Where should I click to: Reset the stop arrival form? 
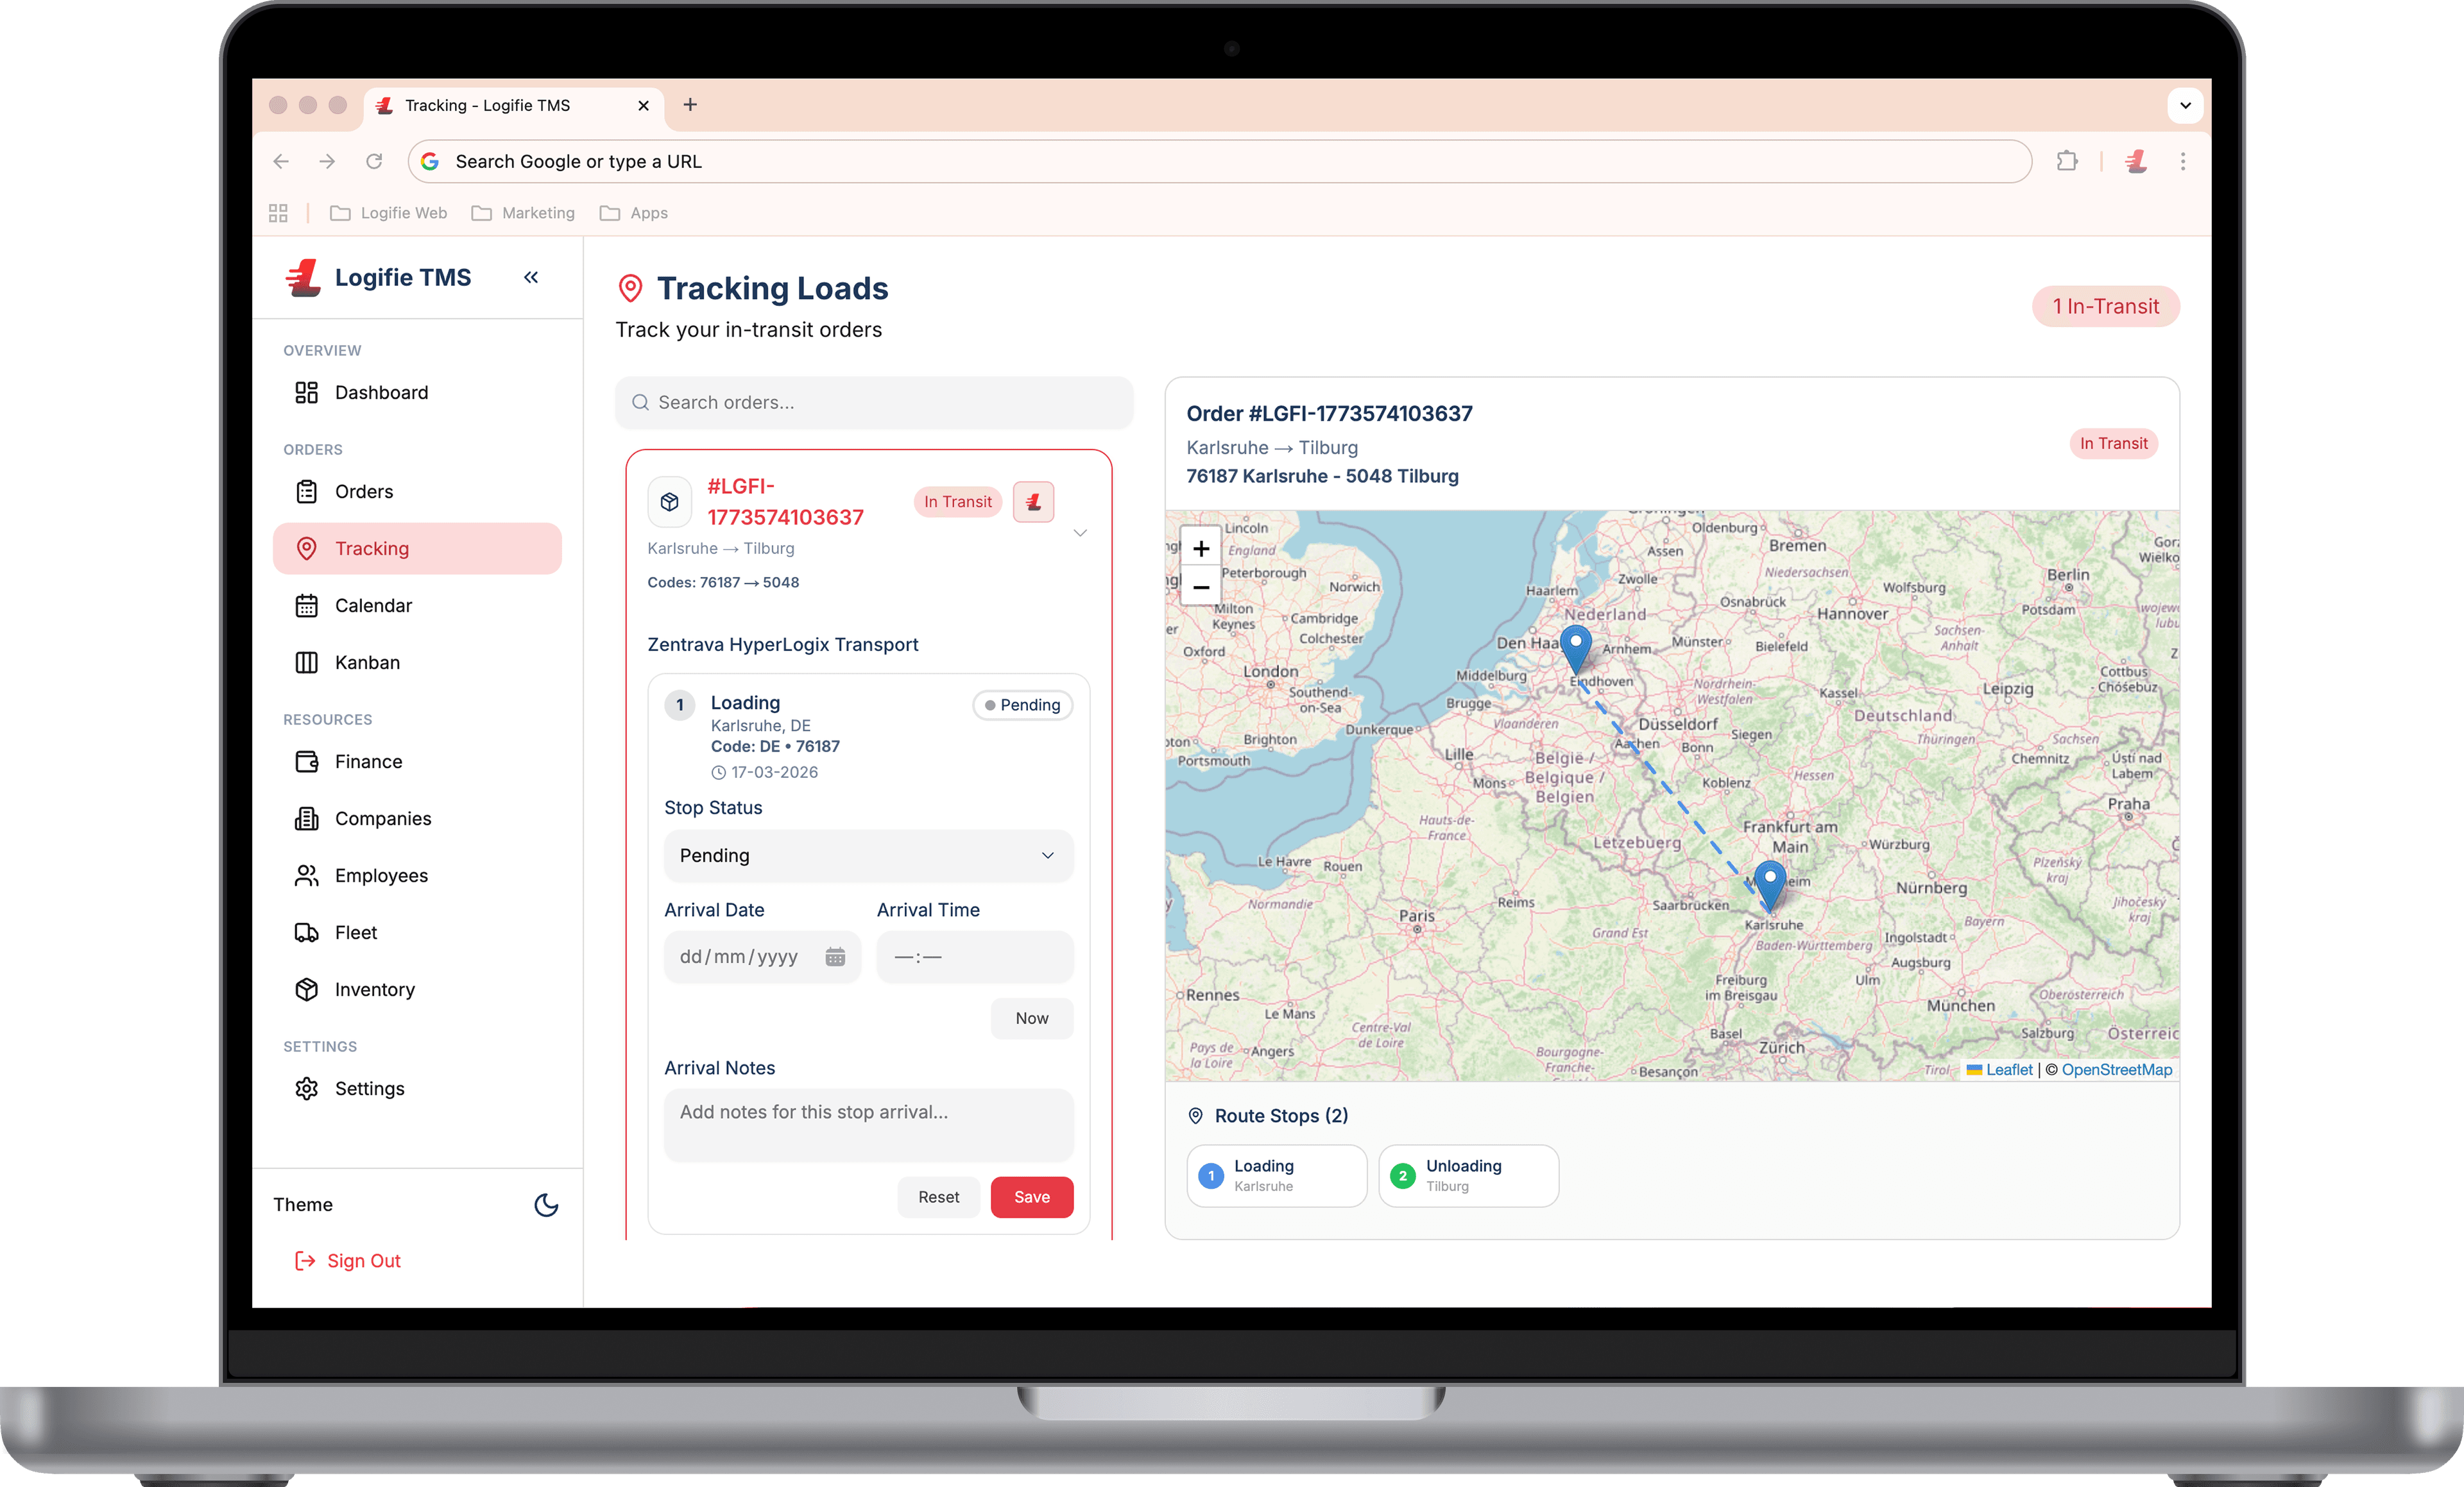938,1197
